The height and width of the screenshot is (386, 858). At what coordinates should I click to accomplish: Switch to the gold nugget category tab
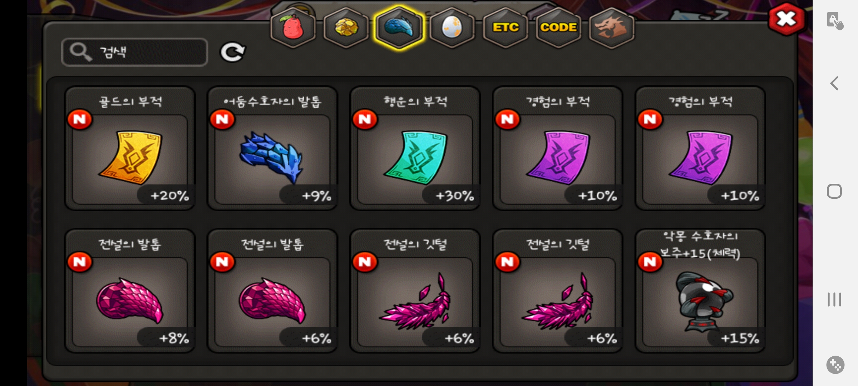pyautogui.click(x=346, y=28)
